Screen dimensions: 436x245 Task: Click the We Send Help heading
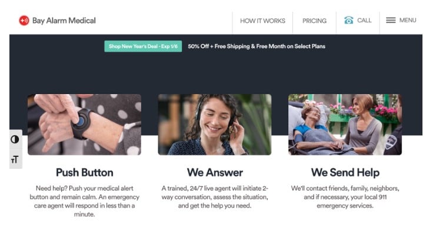[345, 173]
